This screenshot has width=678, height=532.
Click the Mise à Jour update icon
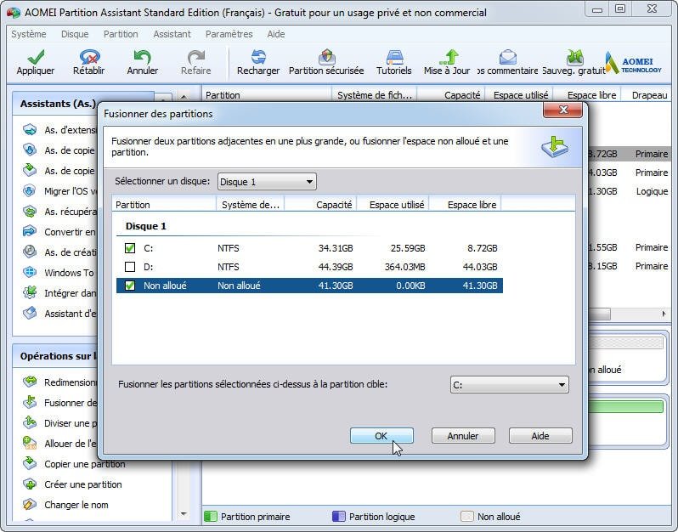[x=449, y=57]
